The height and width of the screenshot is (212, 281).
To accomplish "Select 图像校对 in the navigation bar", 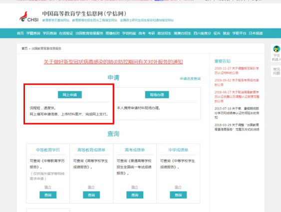I will [112, 33].
